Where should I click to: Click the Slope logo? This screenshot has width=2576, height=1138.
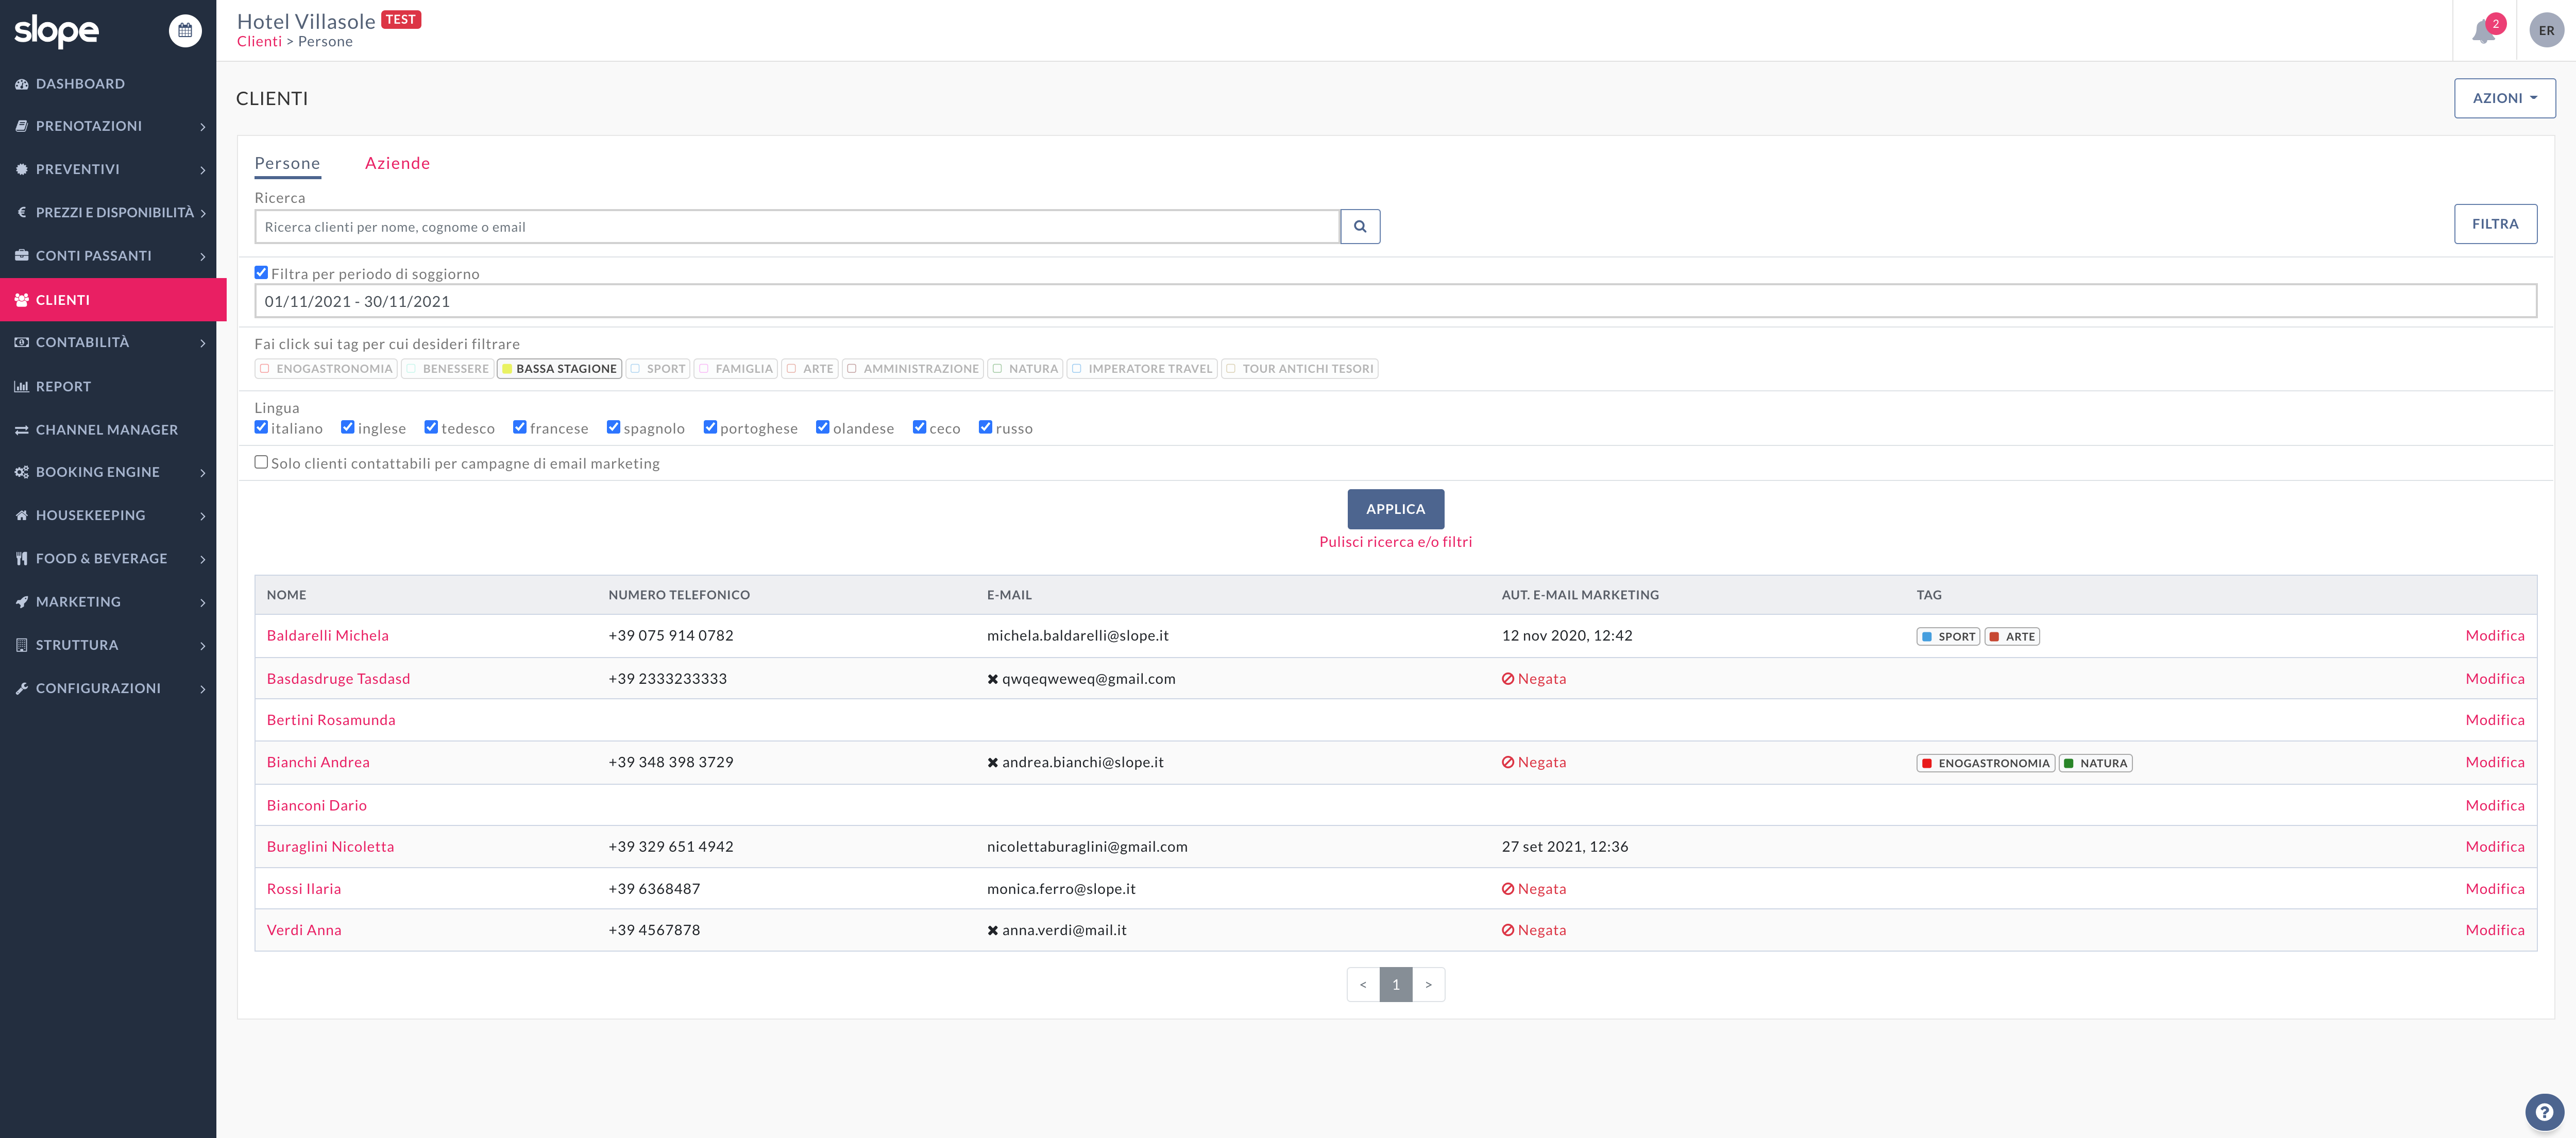point(56,31)
